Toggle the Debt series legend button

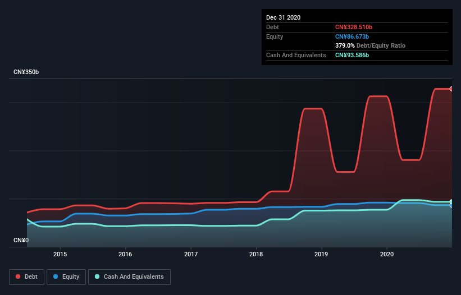(26, 277)
